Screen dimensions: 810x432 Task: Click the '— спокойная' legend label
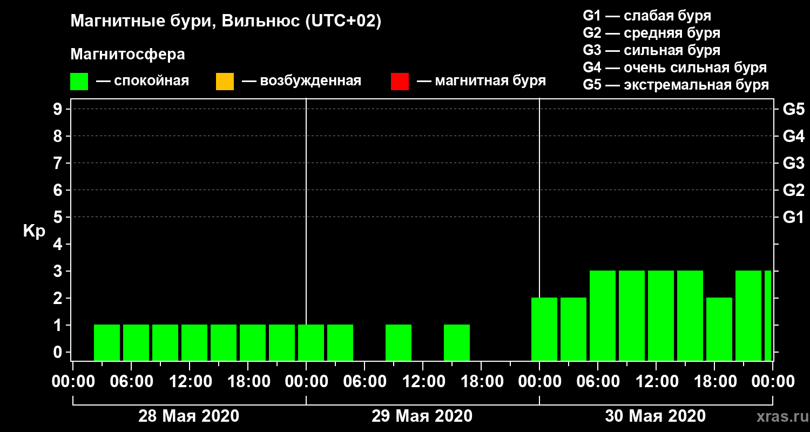[x=143, y=82]
